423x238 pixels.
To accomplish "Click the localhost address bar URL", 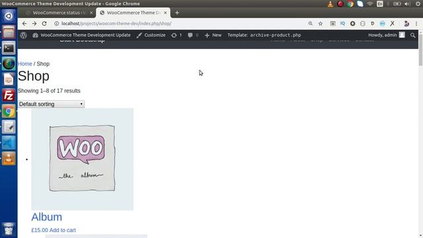I will point(116,24).
